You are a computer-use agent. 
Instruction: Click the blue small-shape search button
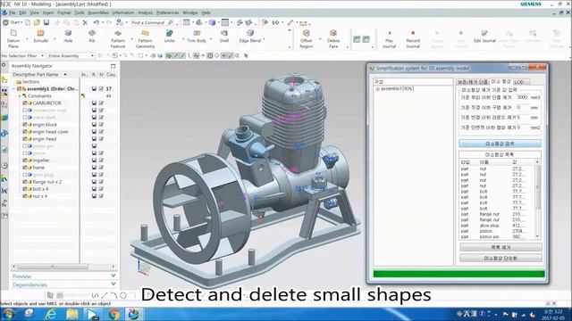500,144
